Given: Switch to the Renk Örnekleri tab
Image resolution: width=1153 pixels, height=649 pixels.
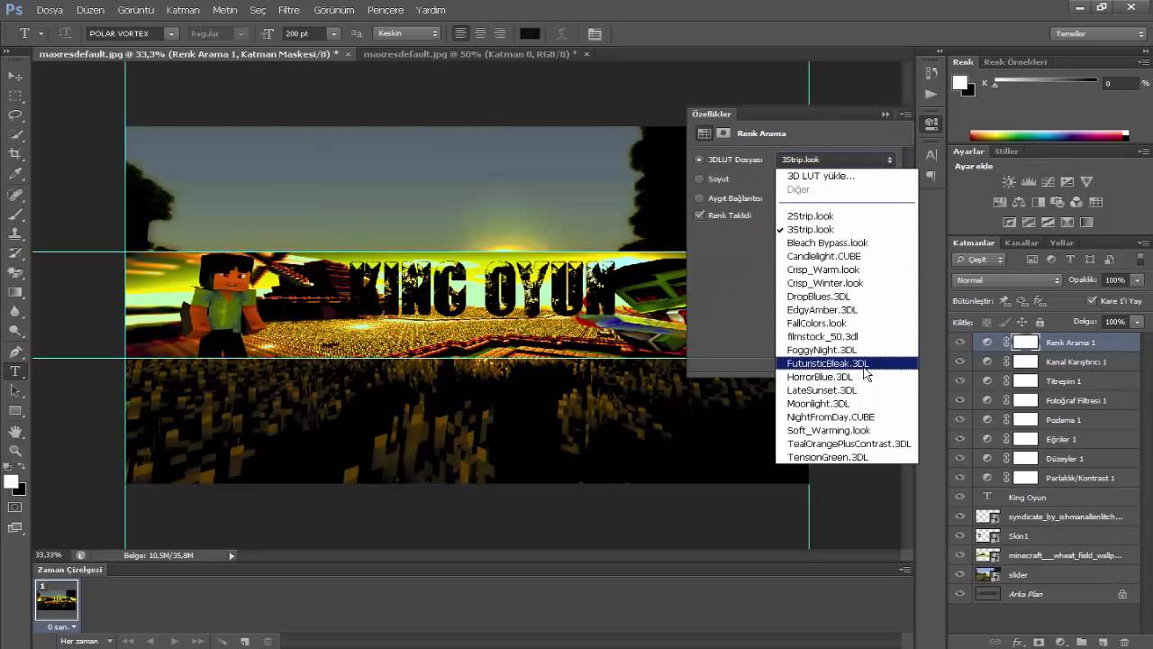Looking at the screenshot, I should click(1015, 62).
